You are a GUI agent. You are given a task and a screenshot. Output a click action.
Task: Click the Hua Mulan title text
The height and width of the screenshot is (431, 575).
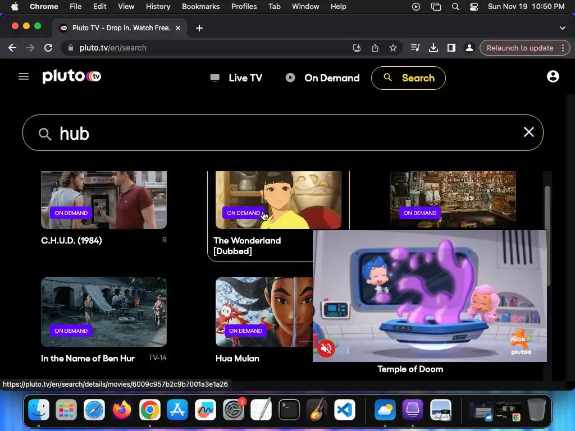point(238,359)
